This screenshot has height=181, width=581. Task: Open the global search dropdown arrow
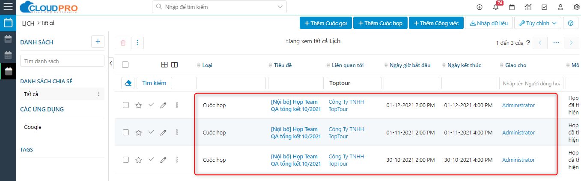coord(280,7)
